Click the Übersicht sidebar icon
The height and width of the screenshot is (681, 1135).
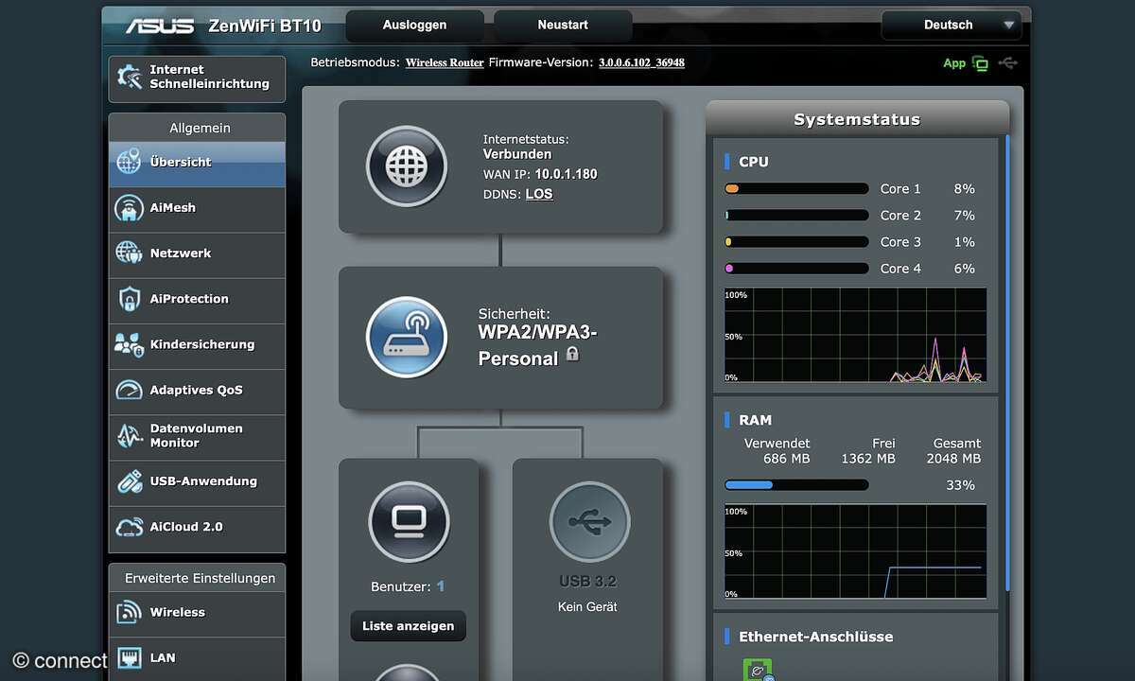129,162
